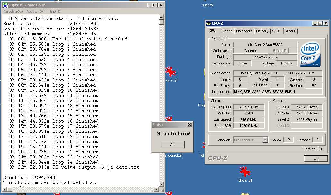Click Super PI horizontal scrollbar left arrow

(5, 189)
